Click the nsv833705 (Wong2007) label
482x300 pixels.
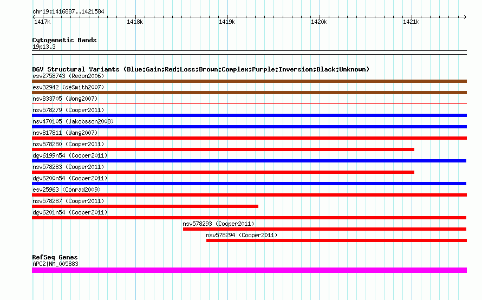(65, 99)
